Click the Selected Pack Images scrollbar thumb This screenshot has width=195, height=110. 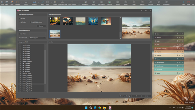(x=120, y=35)
